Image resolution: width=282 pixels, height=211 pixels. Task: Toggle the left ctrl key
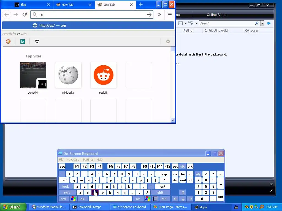click(63, 199)
